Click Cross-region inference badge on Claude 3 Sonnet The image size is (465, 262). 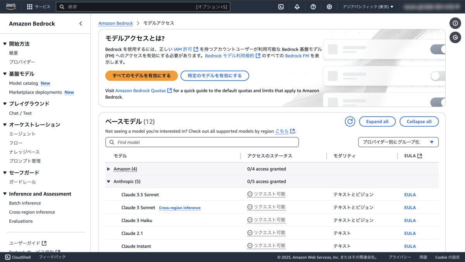click(180, 208)
